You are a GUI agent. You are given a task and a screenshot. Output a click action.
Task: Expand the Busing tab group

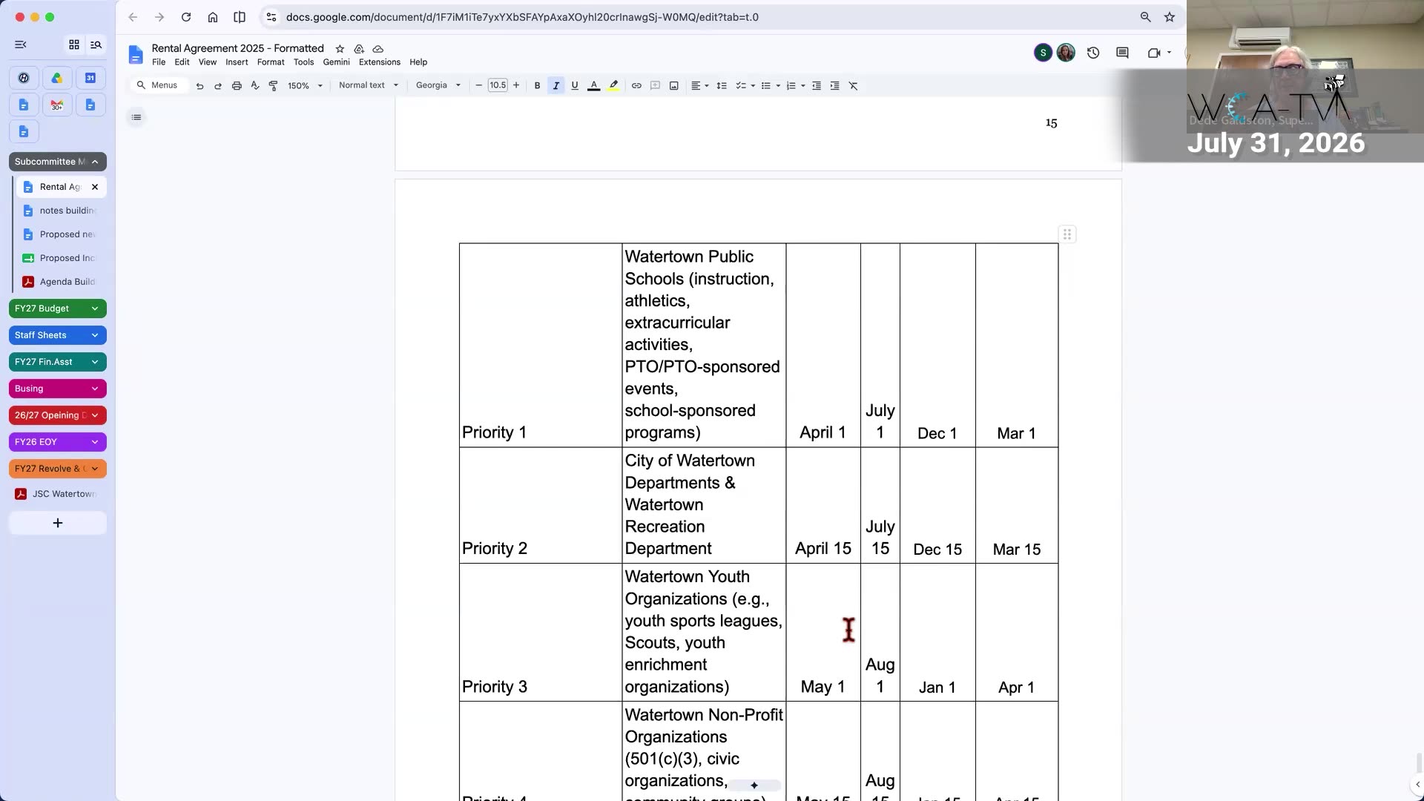pyautogui.click(x=58, y=389)
